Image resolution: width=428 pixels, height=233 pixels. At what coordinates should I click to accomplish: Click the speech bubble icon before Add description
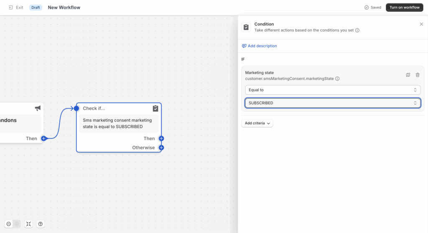click(x=244, y=46)
